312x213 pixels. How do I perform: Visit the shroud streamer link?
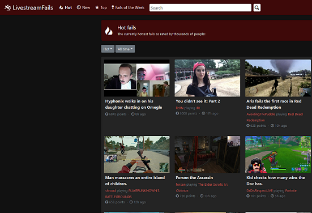click(x=110, y=190)
